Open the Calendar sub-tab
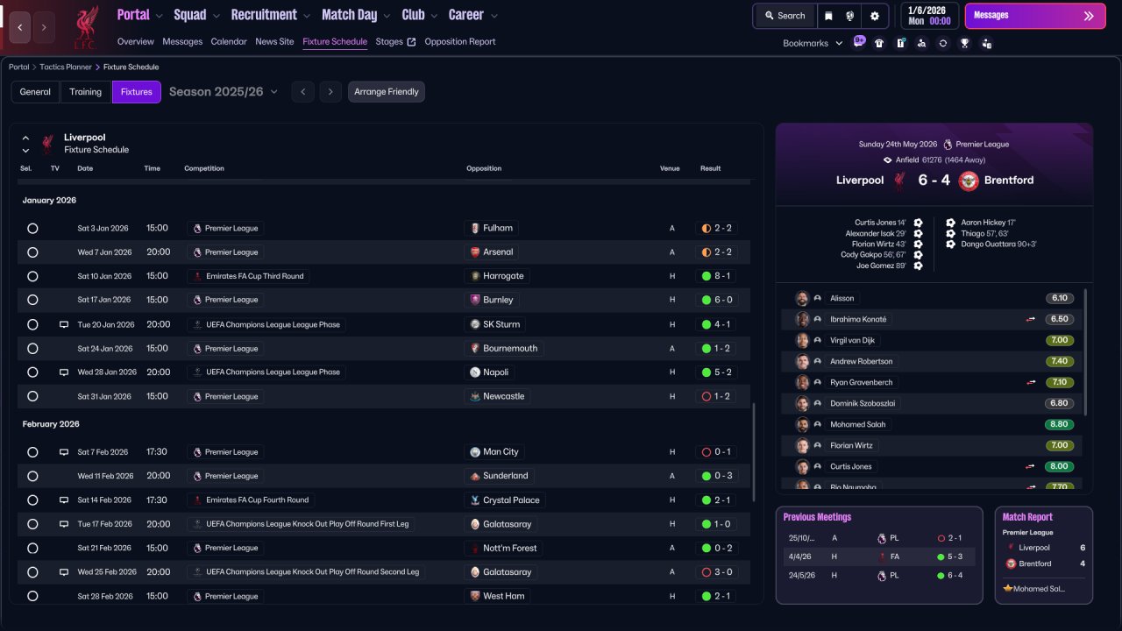This screenshot has width=1122, height=631. (x=229, y=42)
